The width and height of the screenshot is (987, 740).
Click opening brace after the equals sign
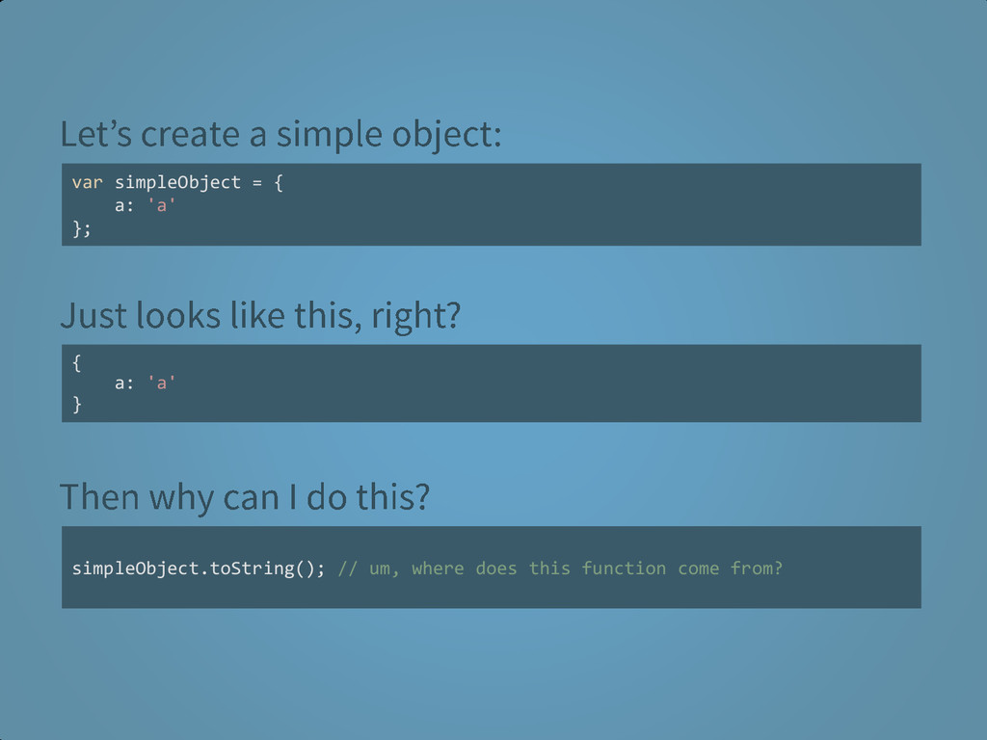pyautogui.click(x=279, y=183)
